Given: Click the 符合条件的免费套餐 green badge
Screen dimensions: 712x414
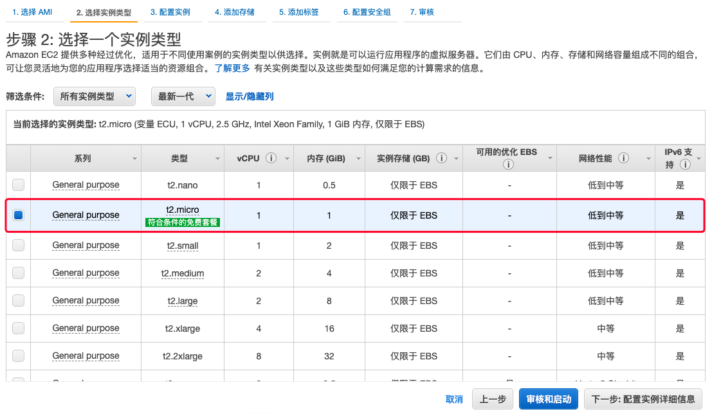Looking at the screenshot, I should click(183, 222).
